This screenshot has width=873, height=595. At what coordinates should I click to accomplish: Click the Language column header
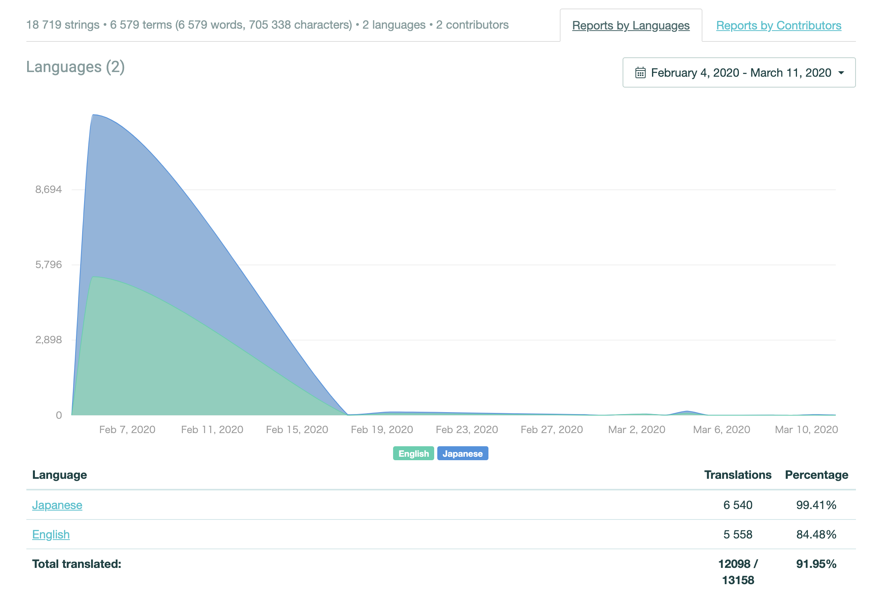coord(59,475)
